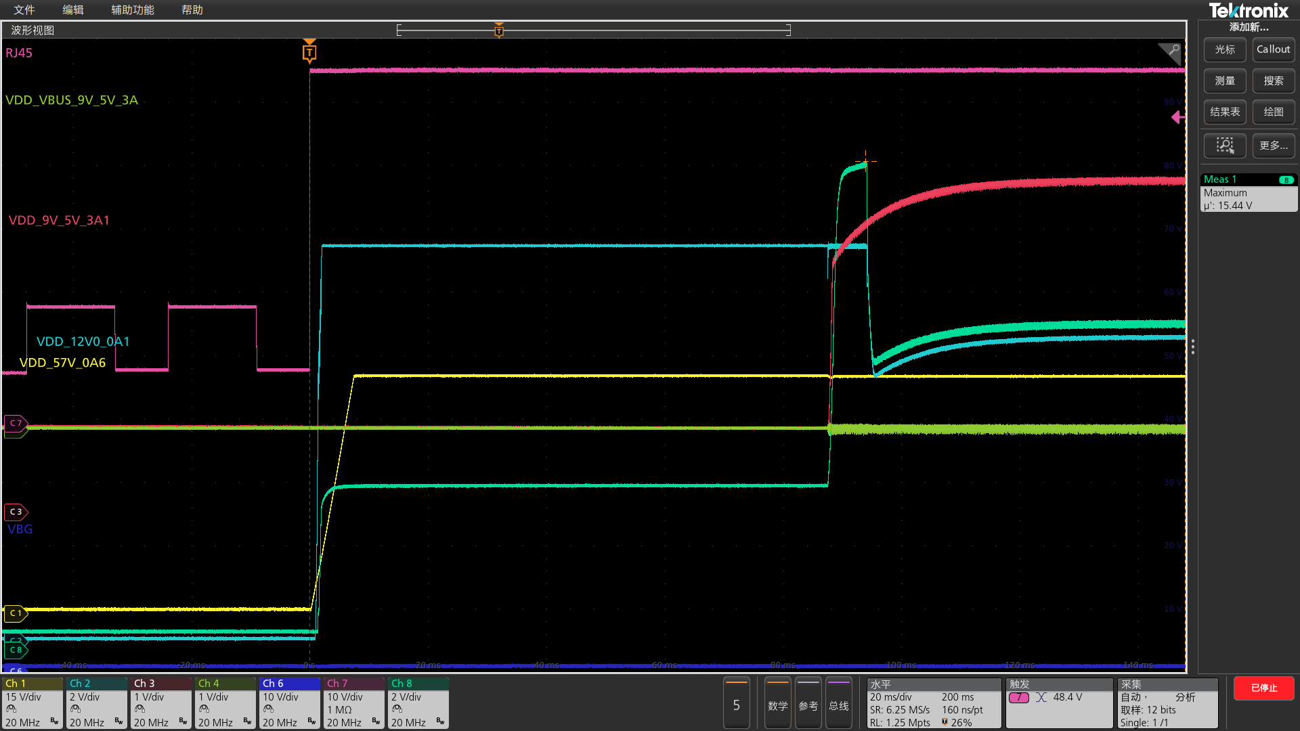The width and height of the screenshot is (1300, 731).
Task: Open the 触发 trigger settings badge
Action: point(1059,703)
